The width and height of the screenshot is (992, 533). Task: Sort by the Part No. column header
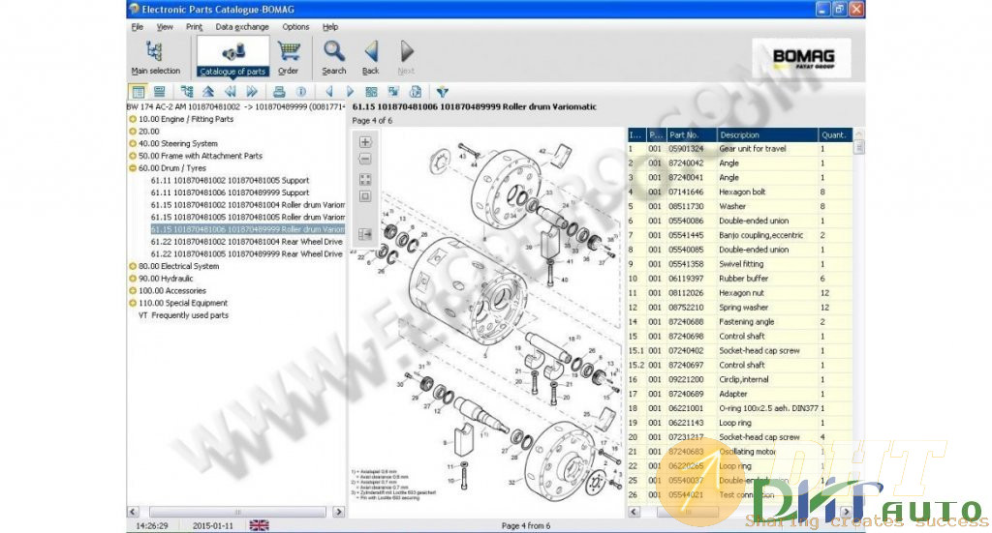(x=692, y=134)
